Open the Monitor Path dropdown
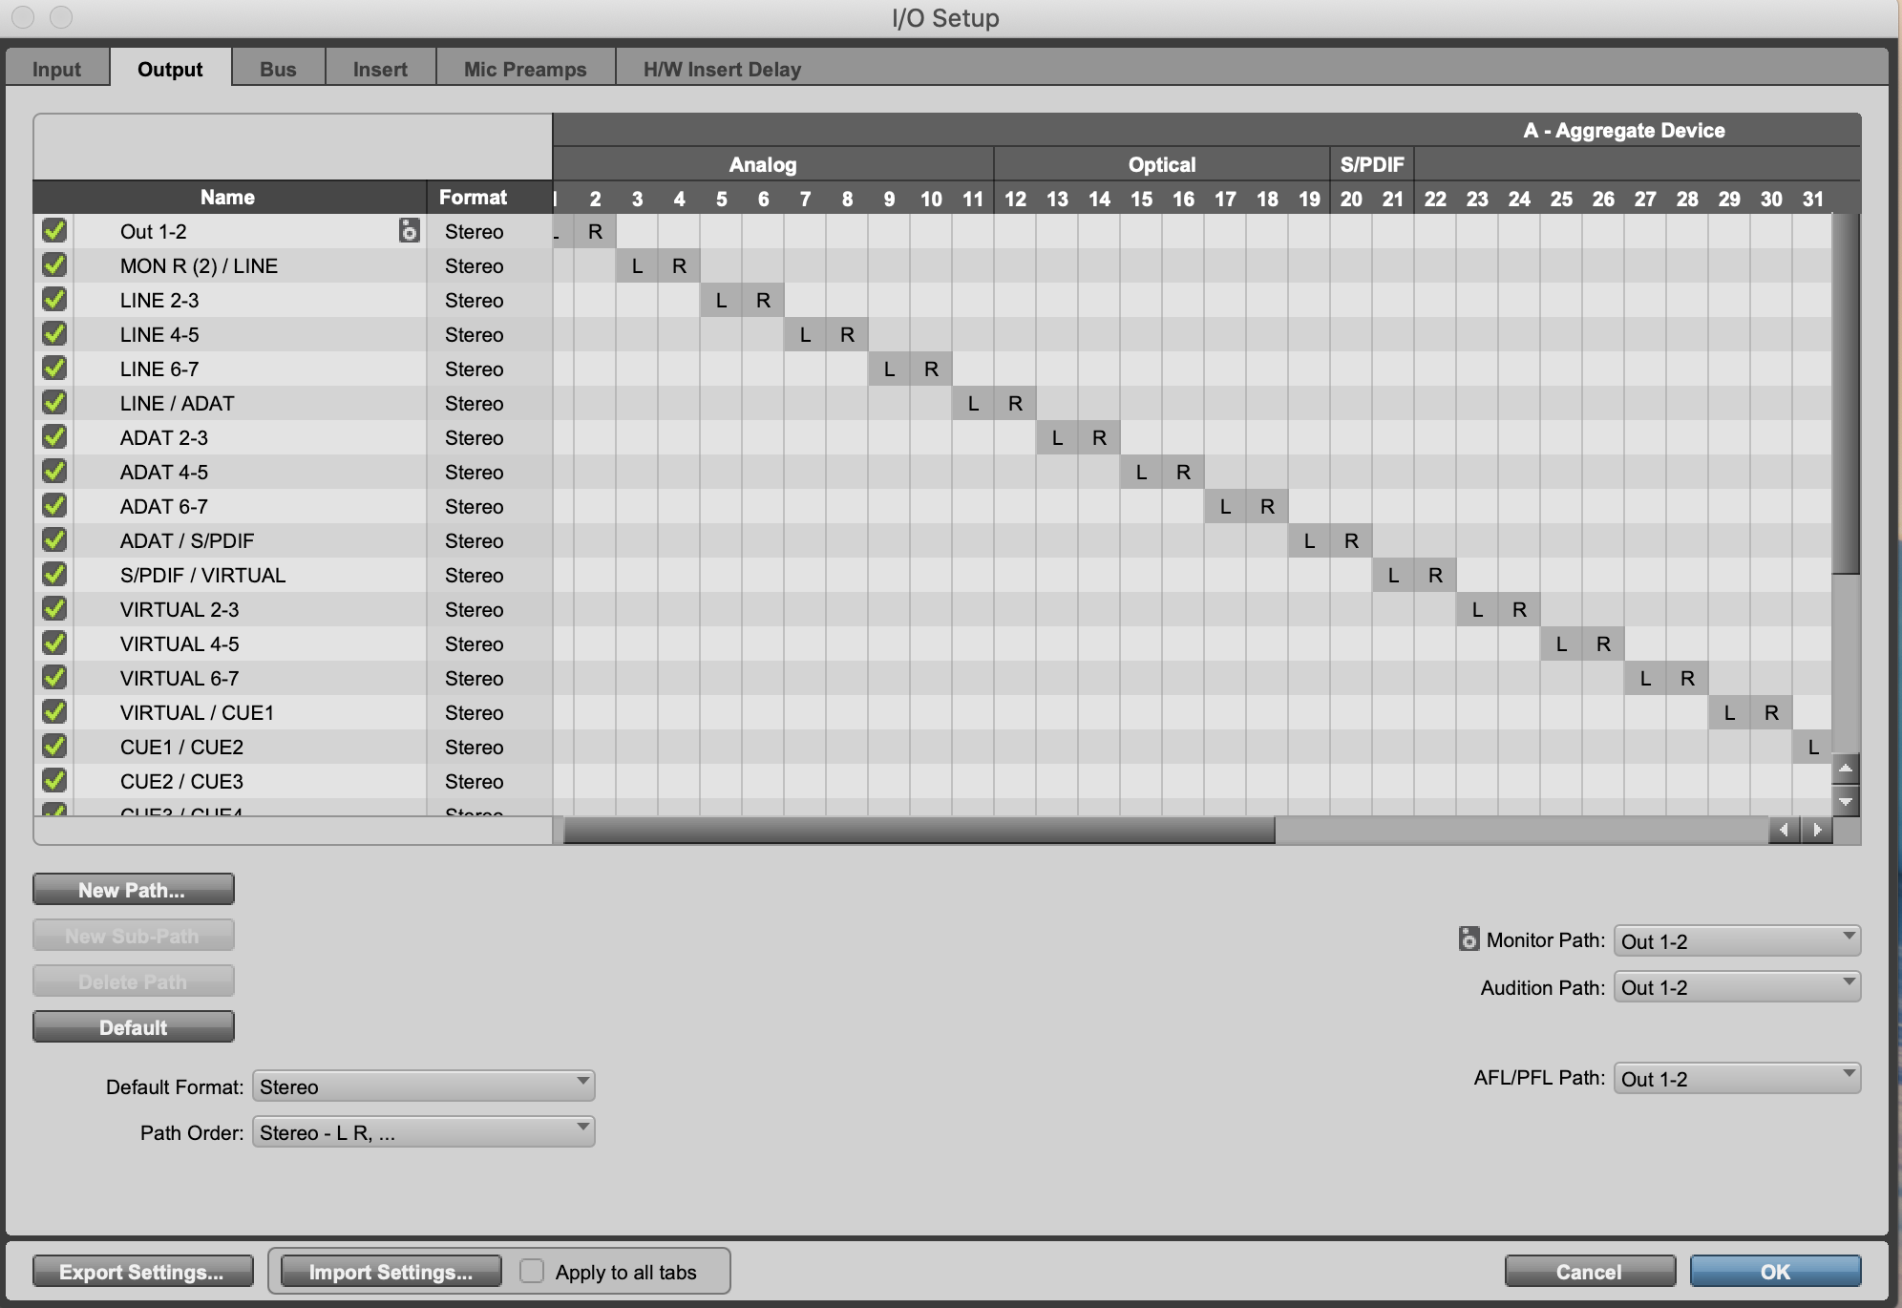1902x1308 pixels. point(1736,940)
